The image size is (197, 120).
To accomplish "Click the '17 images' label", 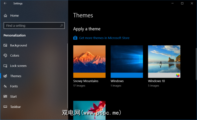I will (x=79, y=86).
